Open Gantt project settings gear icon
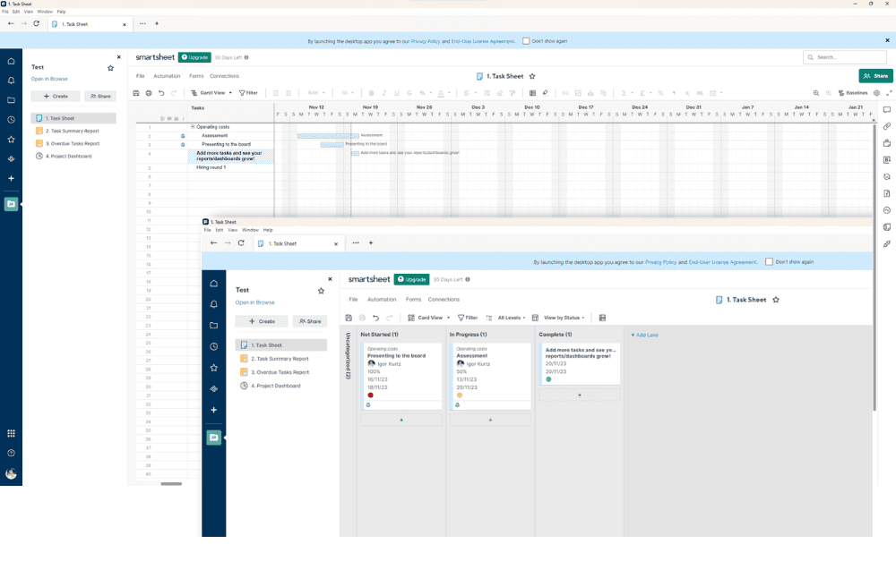 click(x=876, y=93)
